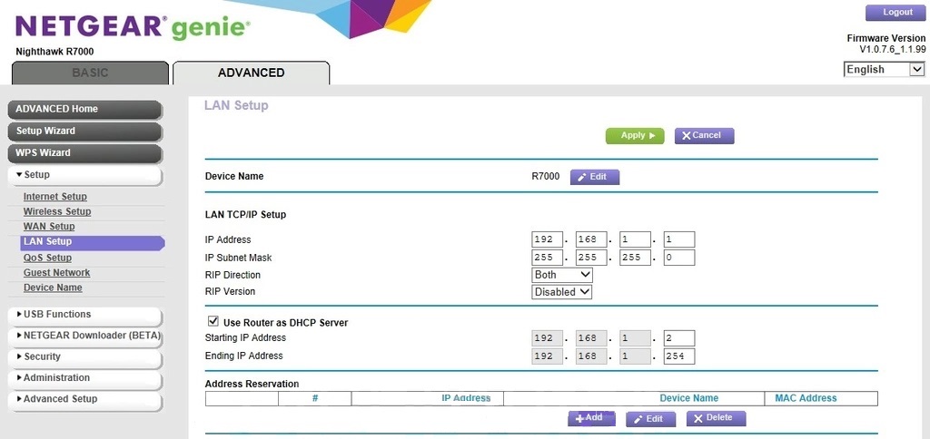This screenshot has width=930, height=439.
Task: Click Ending IP Address last octet 254
Action: coord(679,356)
